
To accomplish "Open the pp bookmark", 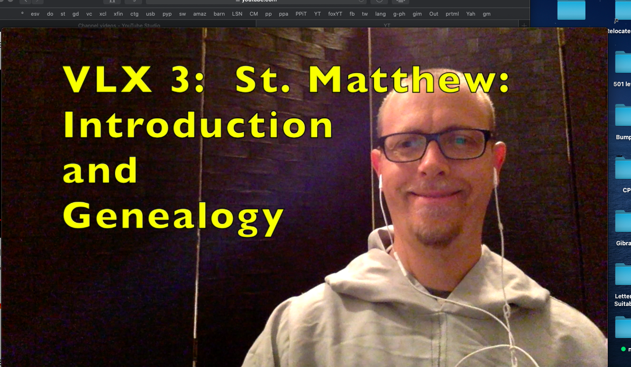I will [269, 14].
